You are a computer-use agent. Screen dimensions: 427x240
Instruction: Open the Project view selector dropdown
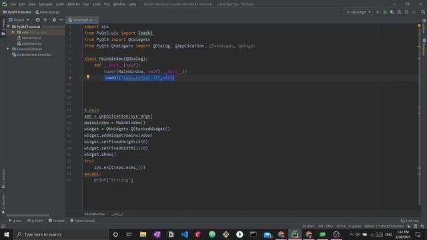[19, 20]
